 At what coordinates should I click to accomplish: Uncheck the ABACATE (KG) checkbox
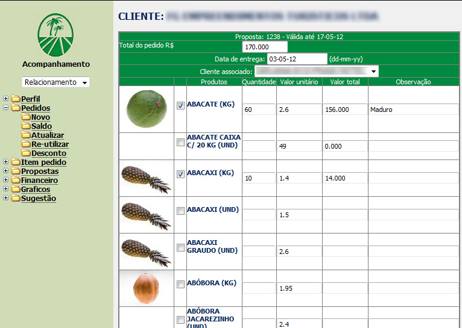tap(180, 105)
